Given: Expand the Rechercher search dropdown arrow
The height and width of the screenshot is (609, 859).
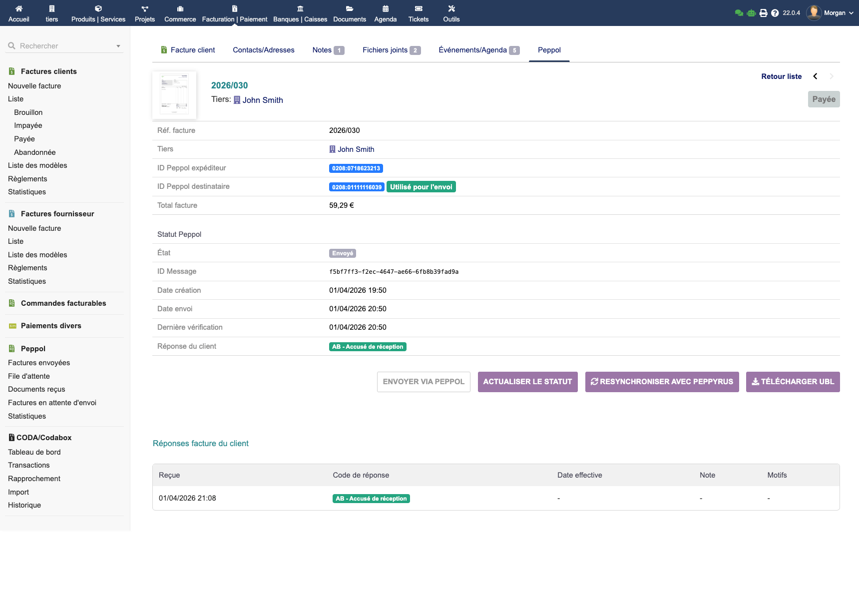Looking at the screenshot, I should [x=118, y=46].
